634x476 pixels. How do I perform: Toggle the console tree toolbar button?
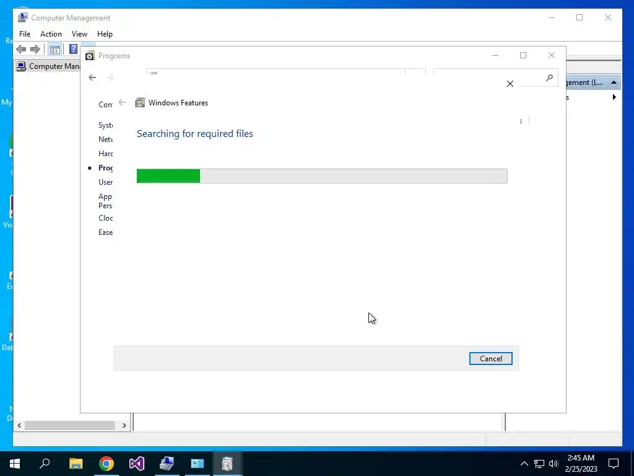[x=54, y=50]
